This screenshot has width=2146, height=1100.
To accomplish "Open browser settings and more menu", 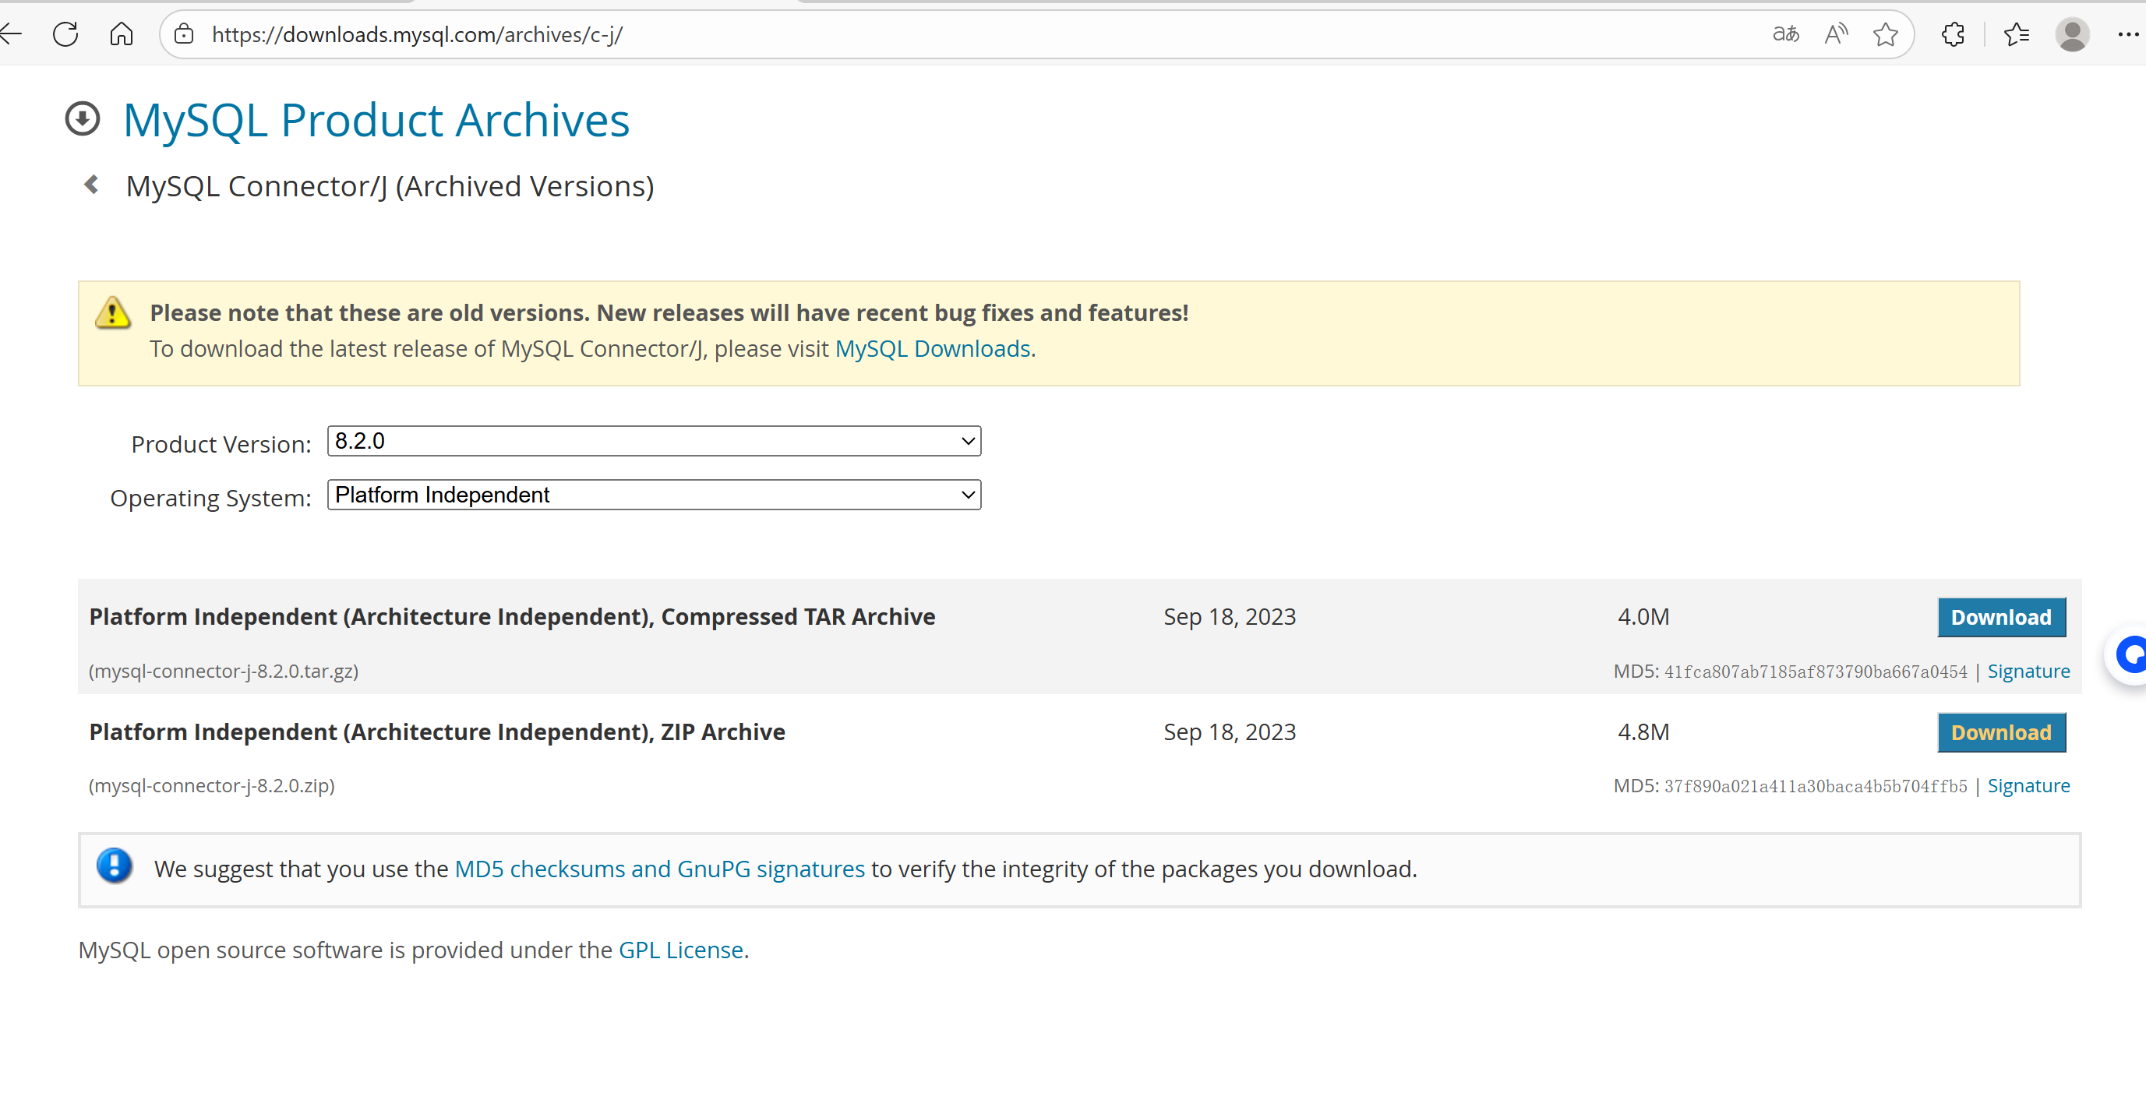I will point(2129,34).
